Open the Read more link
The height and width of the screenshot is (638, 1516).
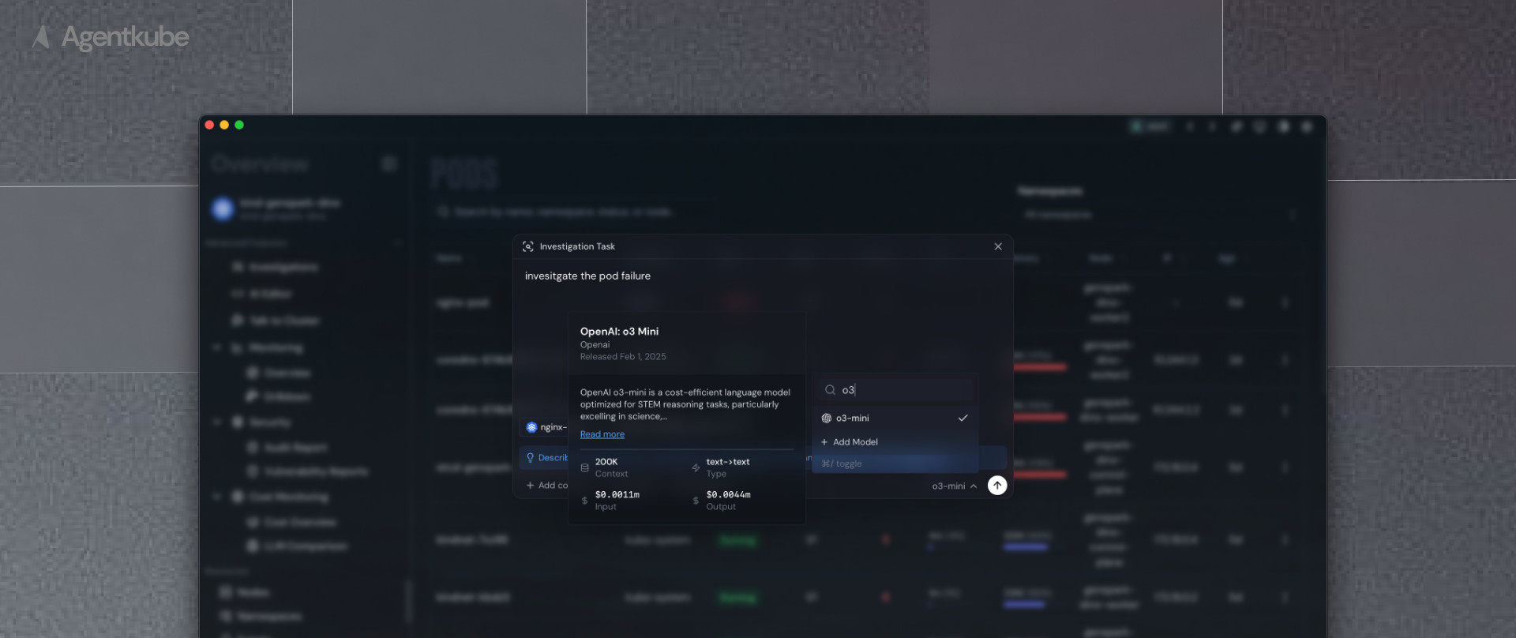coord(602,434)
